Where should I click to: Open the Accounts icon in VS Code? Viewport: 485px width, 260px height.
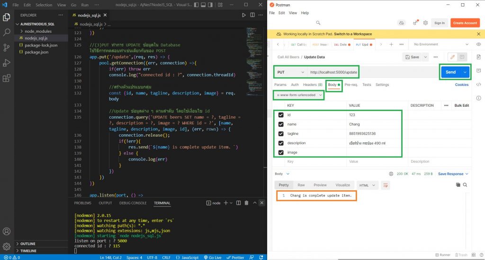click(x=7, y=231)
